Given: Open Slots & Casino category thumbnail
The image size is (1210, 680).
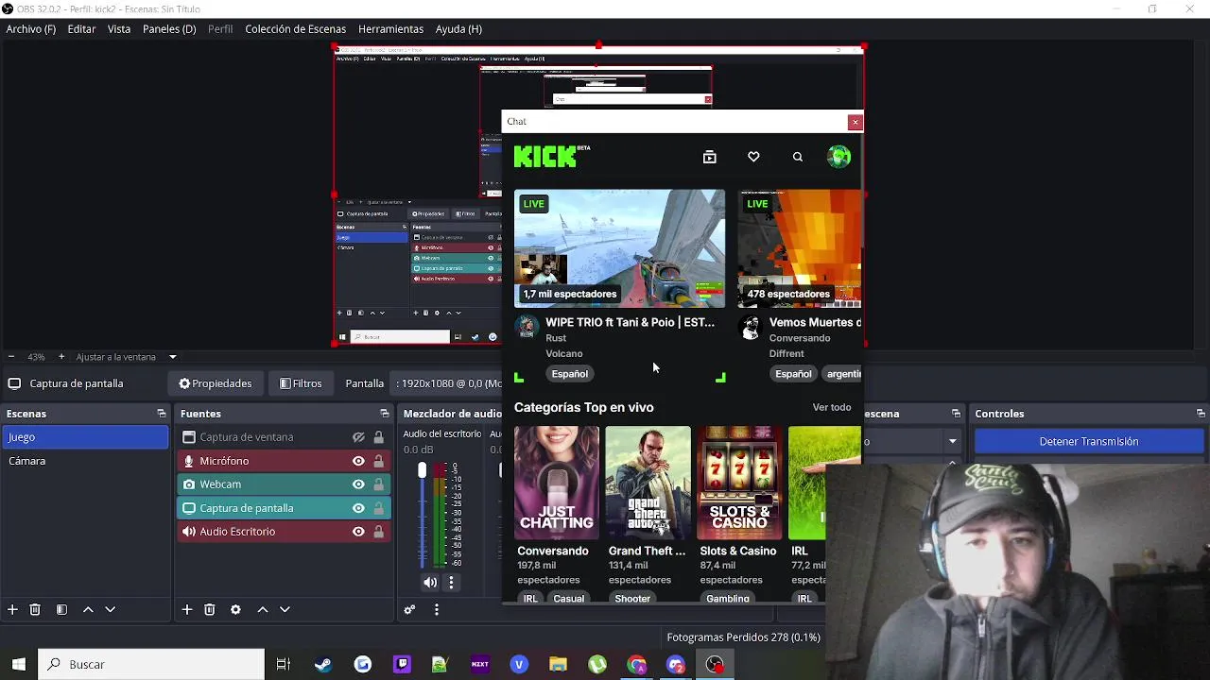Looking at the screenshot, I should [x=739, y=483].
